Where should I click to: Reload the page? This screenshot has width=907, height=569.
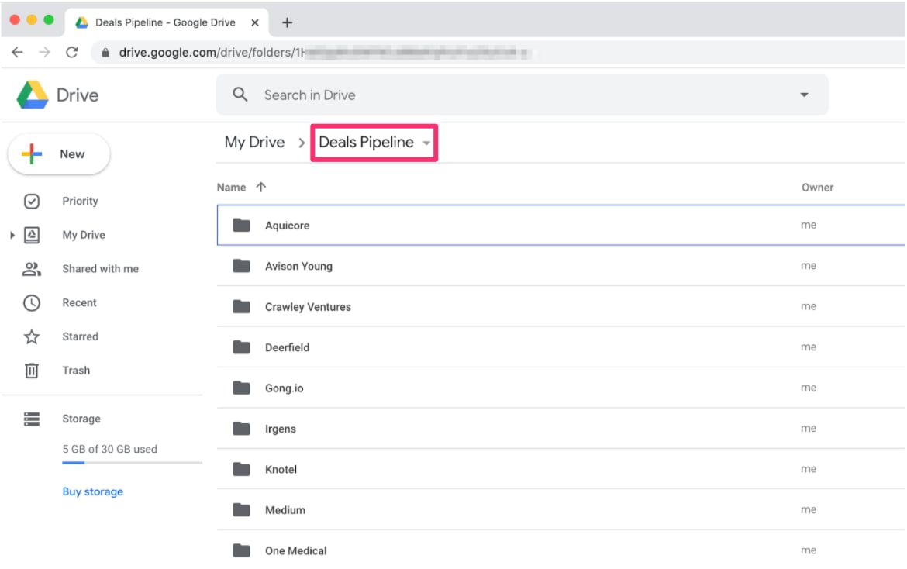72,53
